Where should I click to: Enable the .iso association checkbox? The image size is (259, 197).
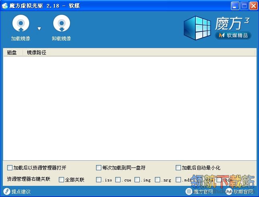[x=98, y=179]
